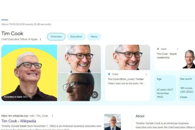Select the Overview chip

coord(56,37)
